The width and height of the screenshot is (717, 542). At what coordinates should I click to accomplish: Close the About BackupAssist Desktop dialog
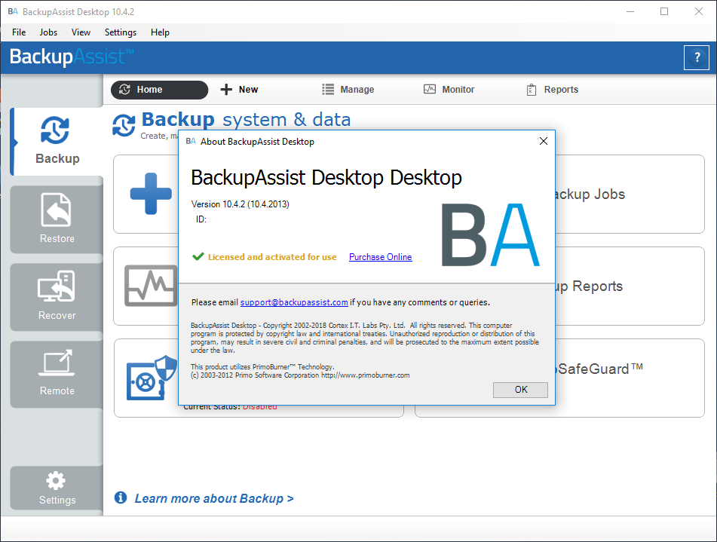coord(543,141)
